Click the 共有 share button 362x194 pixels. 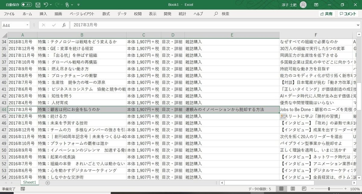pyautogui.click(x=326, y=14)
